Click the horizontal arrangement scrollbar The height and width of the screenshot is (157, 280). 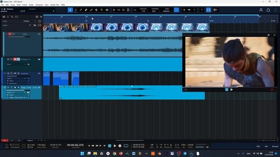129,140
